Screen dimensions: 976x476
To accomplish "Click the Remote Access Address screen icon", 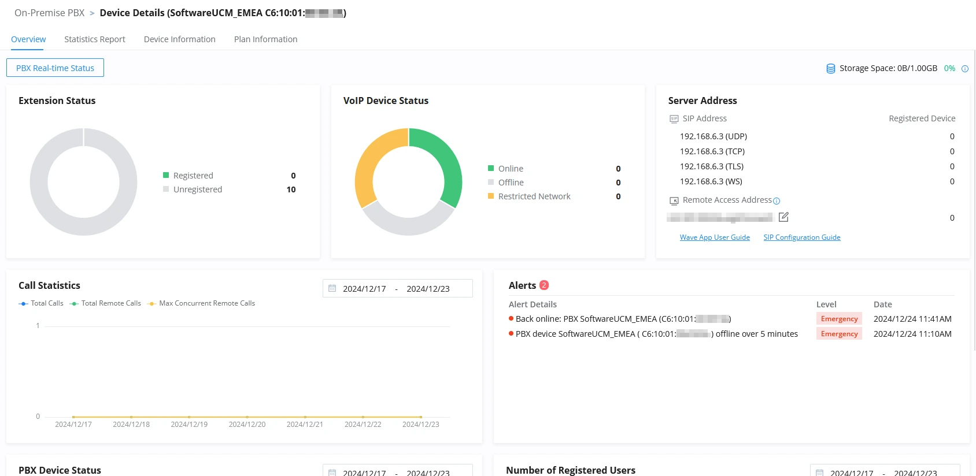I will [x=674, y=200].
